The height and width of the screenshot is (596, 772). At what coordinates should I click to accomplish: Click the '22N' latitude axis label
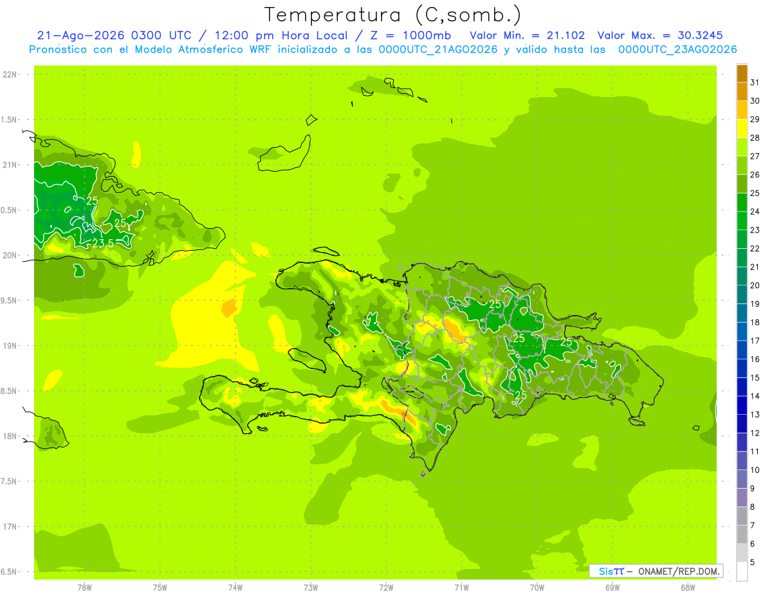(10, 75)
